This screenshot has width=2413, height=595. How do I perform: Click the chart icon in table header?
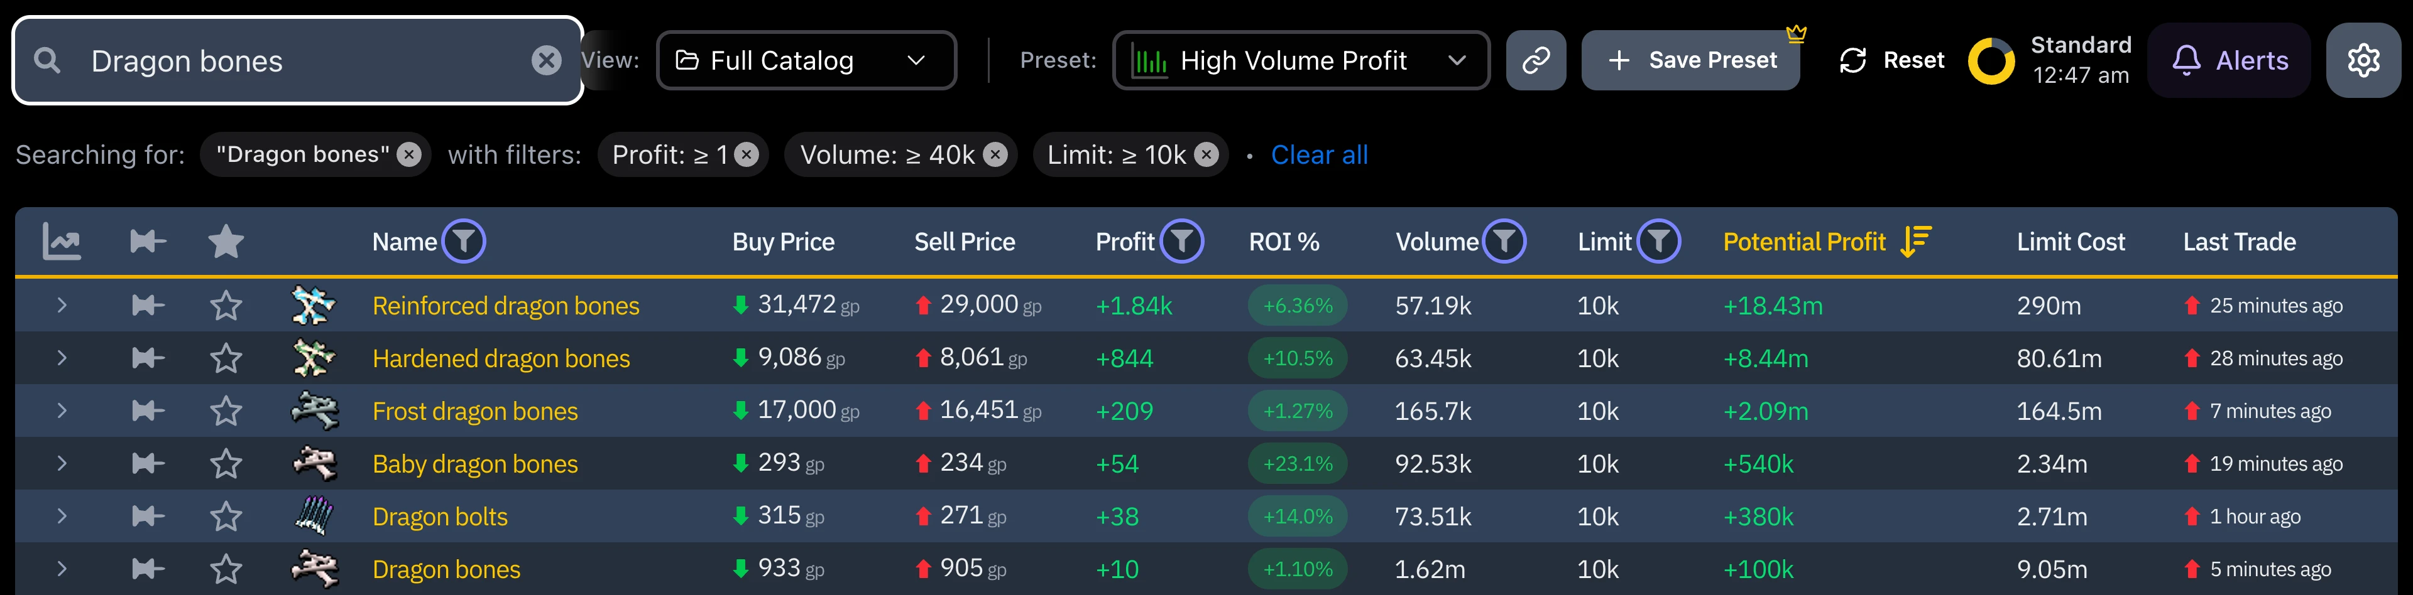coord(62,242)
